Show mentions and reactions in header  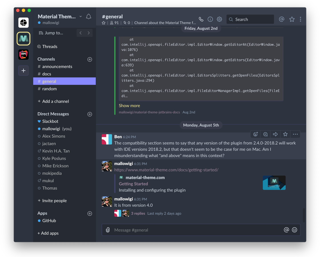click(x=282, y=19)
